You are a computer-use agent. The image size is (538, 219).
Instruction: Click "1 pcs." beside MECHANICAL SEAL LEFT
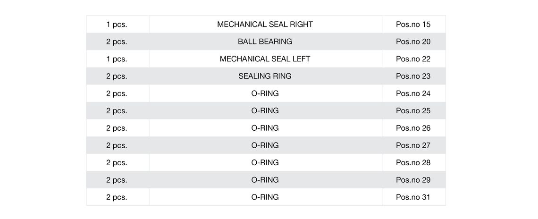[117, 59]
